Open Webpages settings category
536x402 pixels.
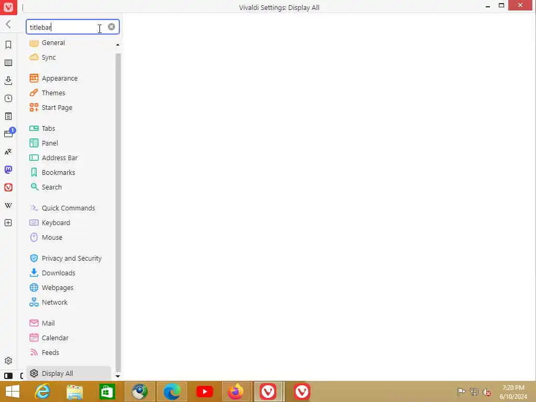(69, 288)
